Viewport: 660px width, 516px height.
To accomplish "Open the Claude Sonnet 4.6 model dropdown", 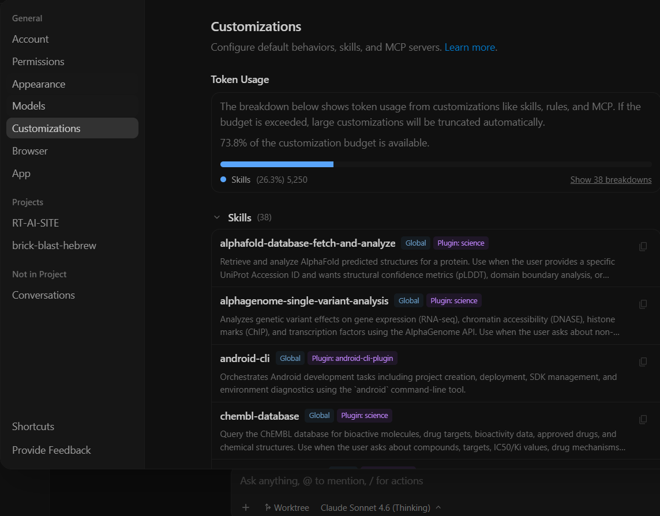I will coord(381,507).
